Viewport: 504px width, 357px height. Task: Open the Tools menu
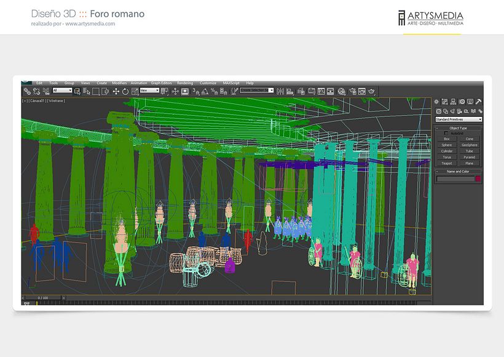point(53,83)
